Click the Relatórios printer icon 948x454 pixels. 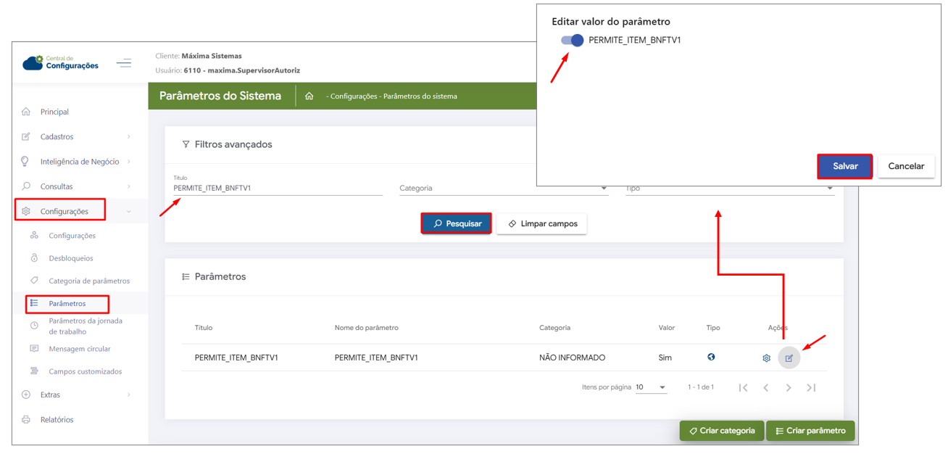(26, 419)
